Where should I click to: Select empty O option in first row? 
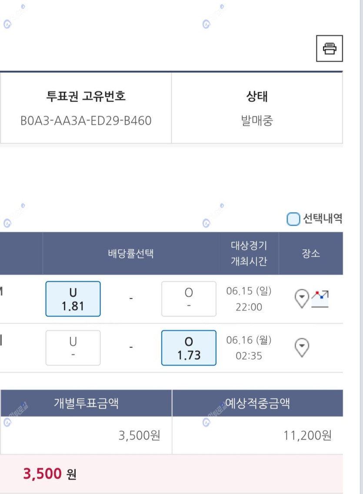coord(189,299)
